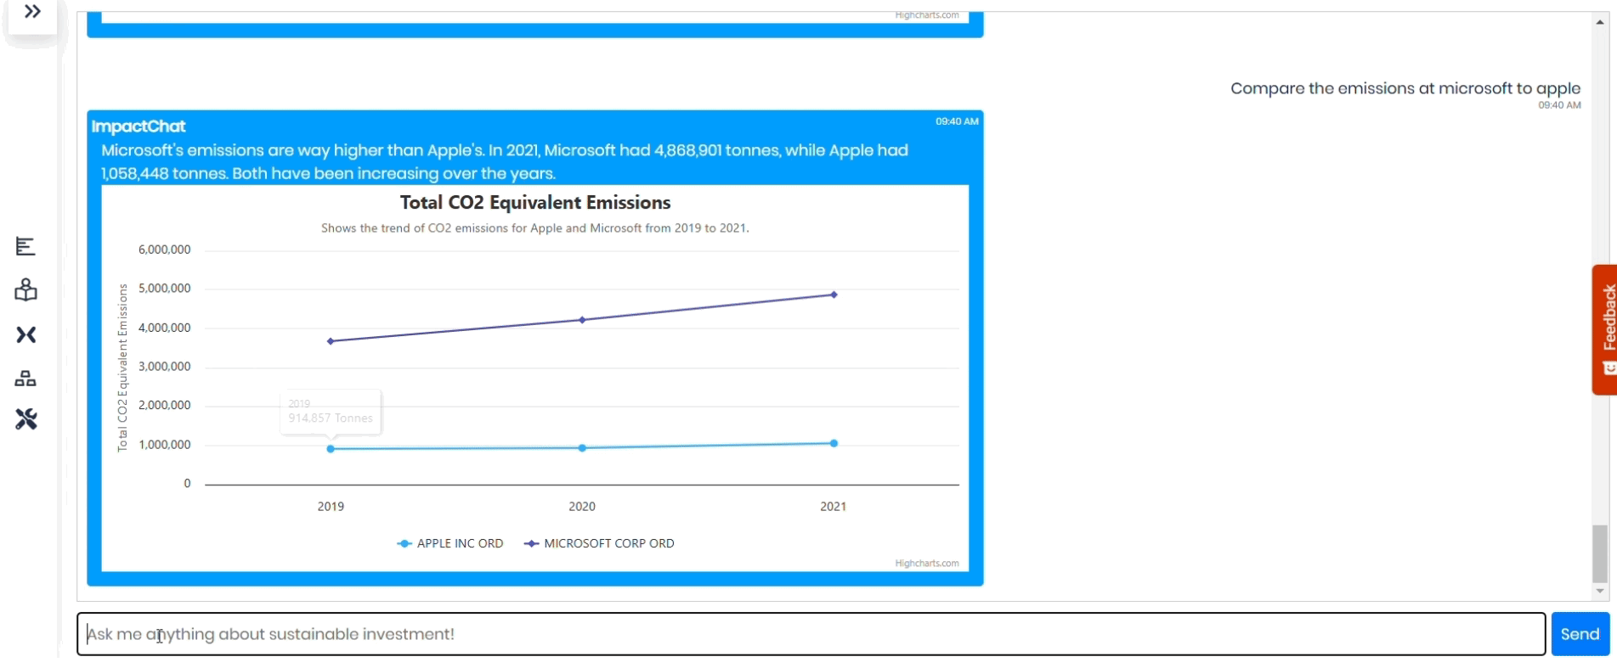Click the Send button

pos(1580,634)
